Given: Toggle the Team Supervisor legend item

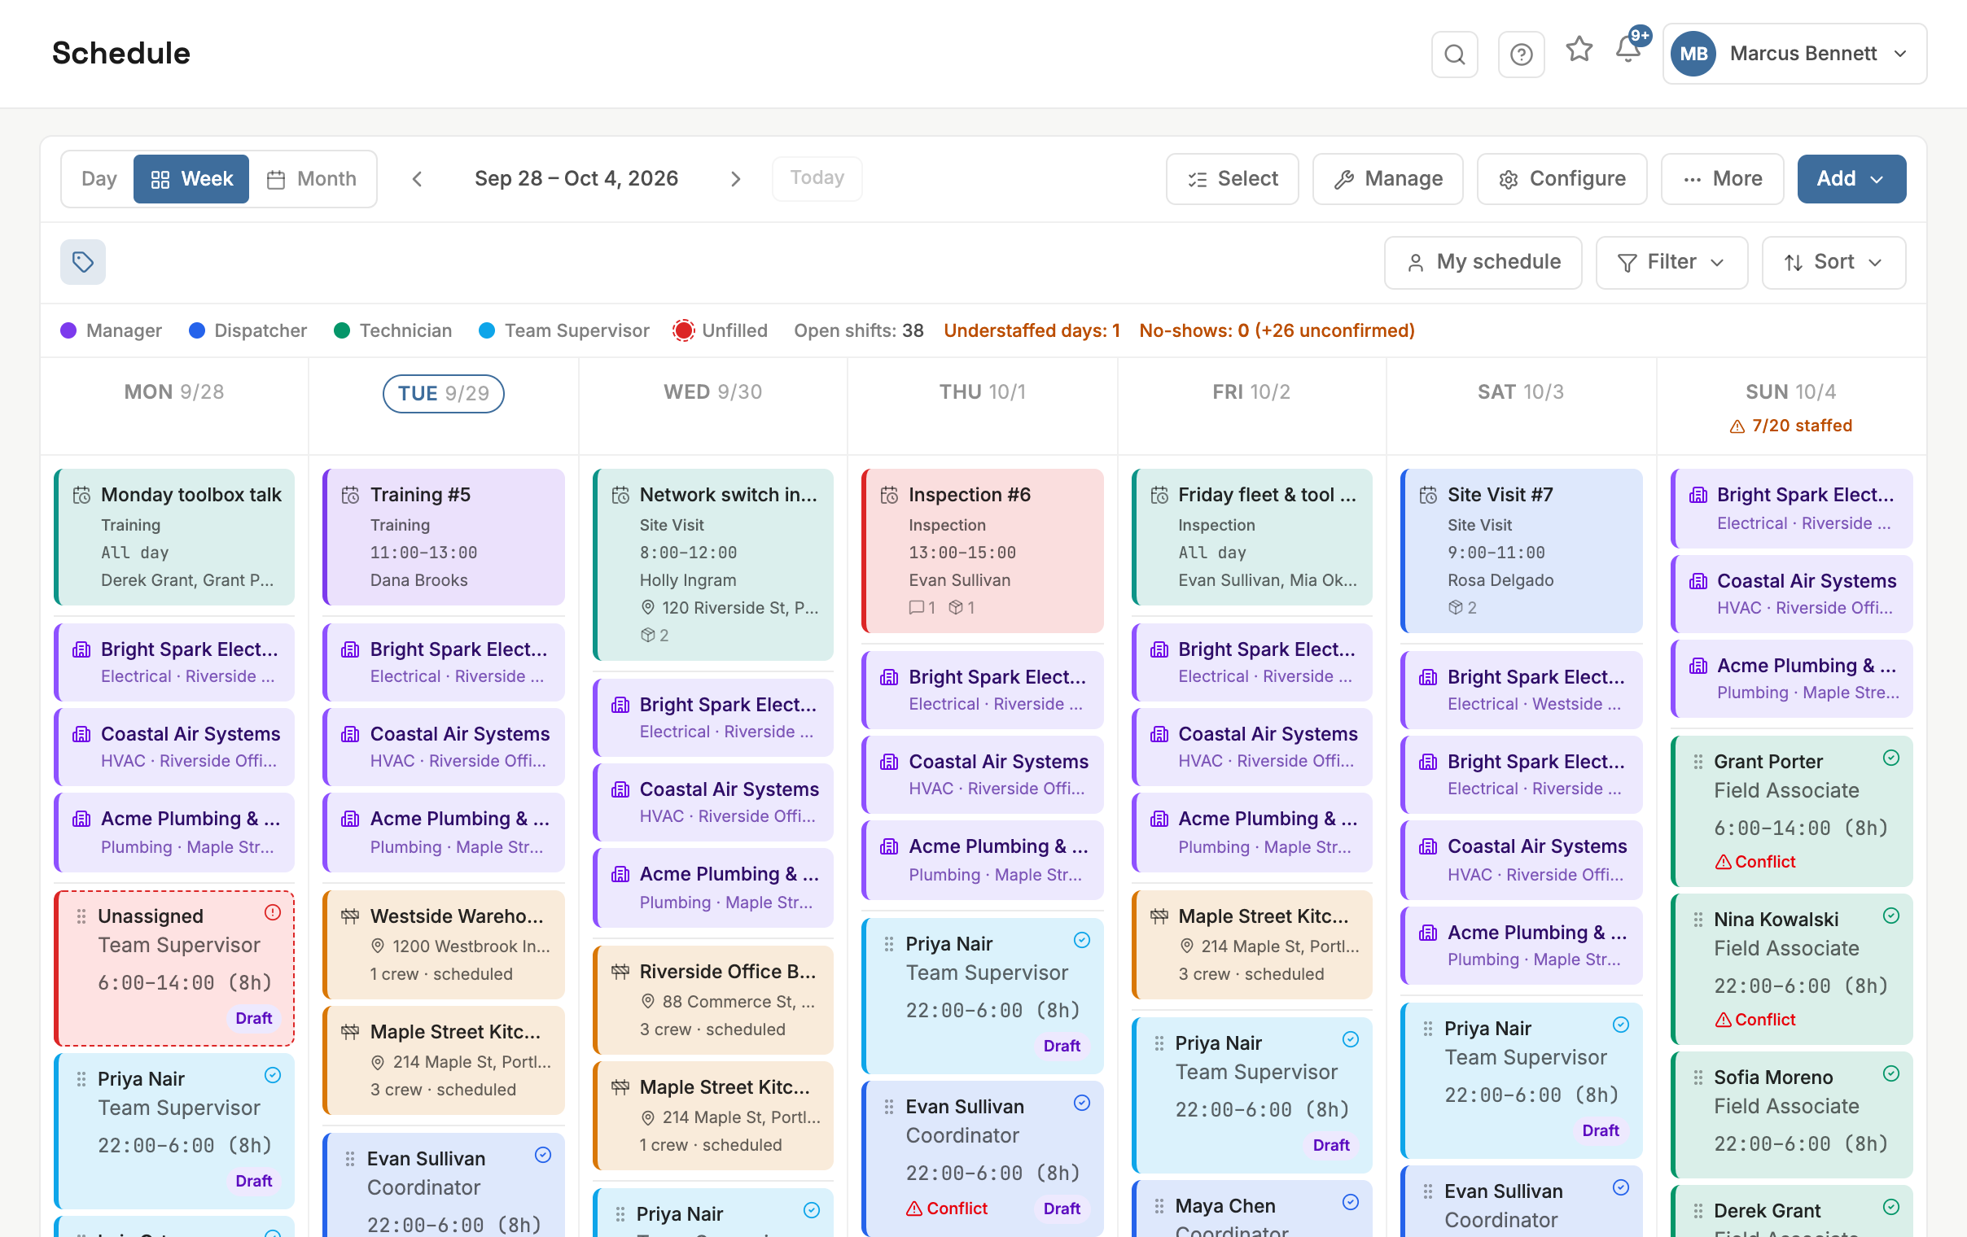Looking at the screenshot, I should click(563, 330).
